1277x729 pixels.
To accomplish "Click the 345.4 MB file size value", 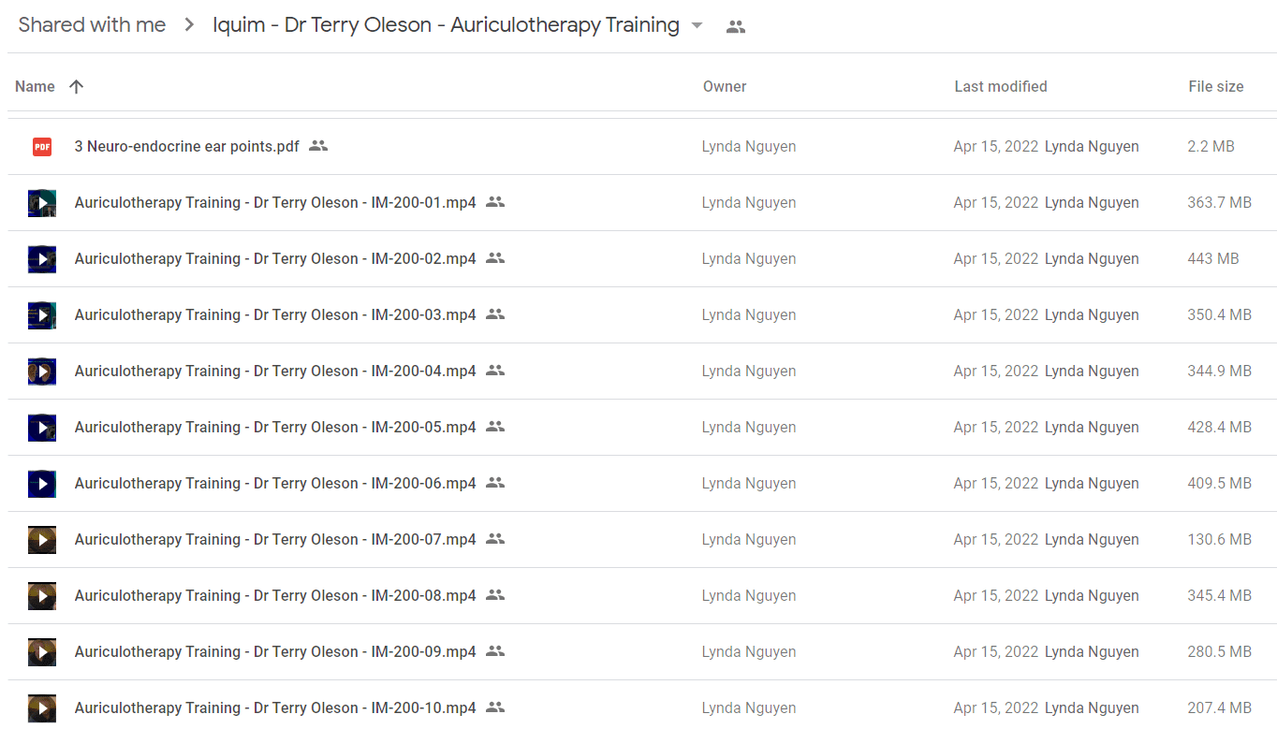I will (x=1219, y=595).
